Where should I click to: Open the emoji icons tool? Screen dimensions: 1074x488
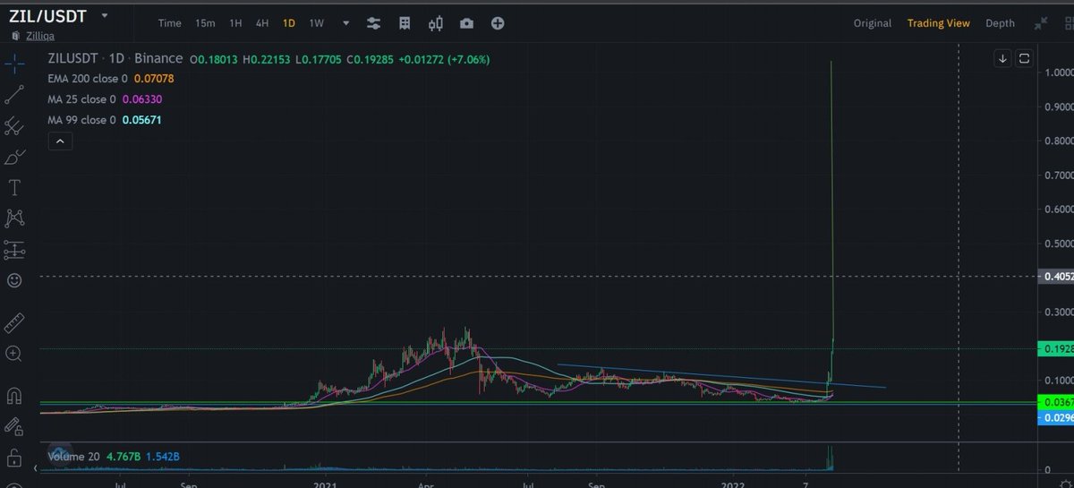pyautogui.click(x=13, y=280)
